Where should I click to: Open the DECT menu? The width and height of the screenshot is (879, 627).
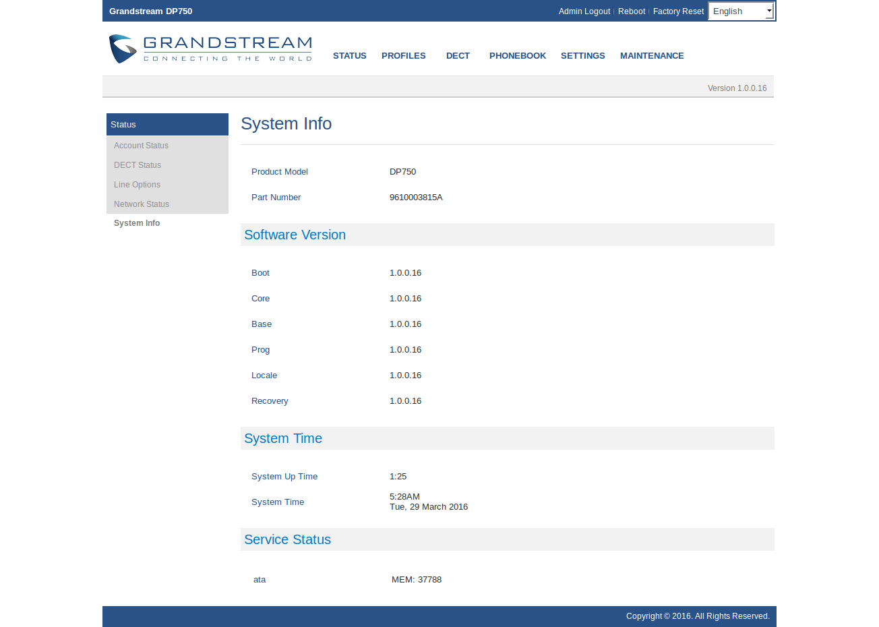click(x=458, y=56)
